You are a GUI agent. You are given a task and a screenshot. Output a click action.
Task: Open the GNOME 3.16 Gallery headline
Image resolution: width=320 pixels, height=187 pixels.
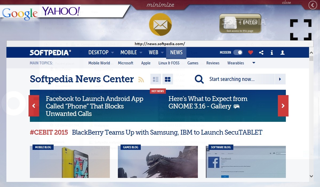208,102
